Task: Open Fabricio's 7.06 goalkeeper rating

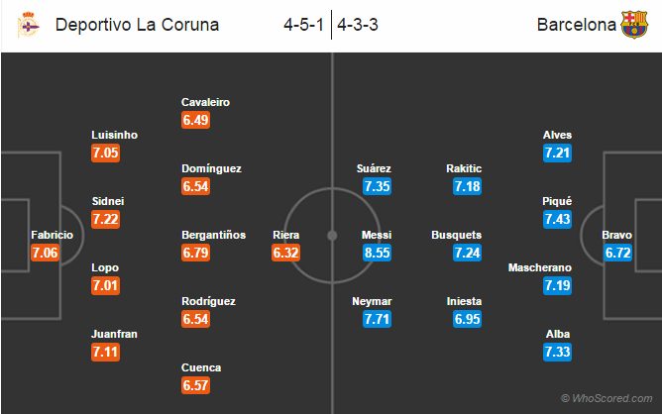Action: click(48, 253)
